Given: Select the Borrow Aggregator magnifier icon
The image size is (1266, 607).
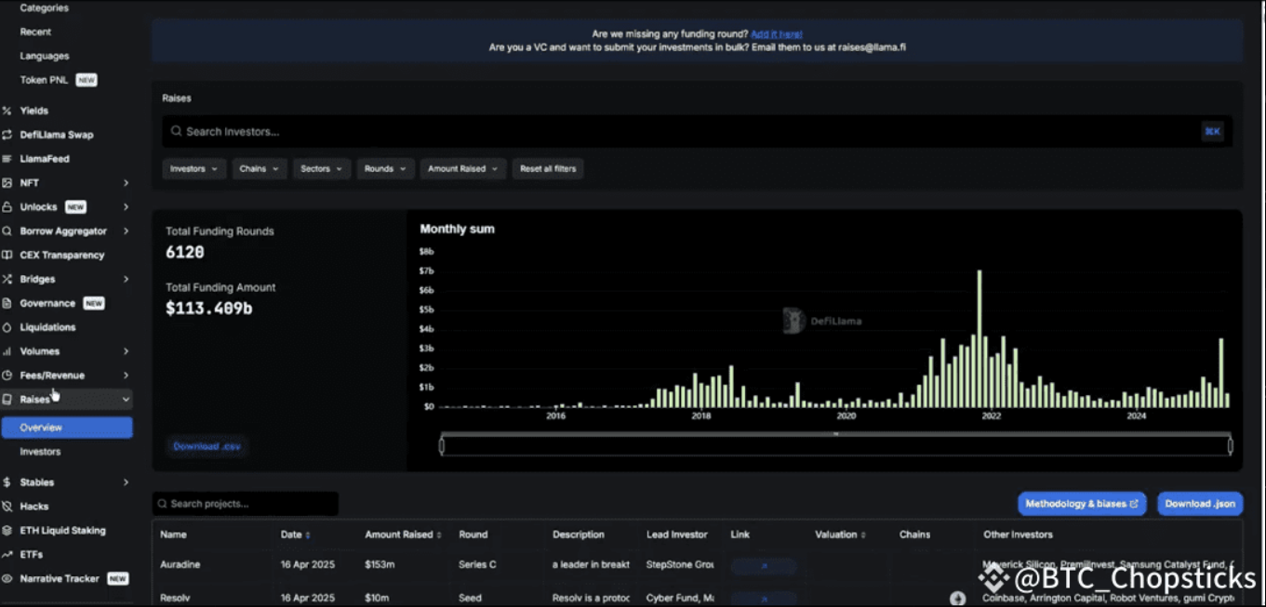Looking at the screenshot, I should coord(7,231).
